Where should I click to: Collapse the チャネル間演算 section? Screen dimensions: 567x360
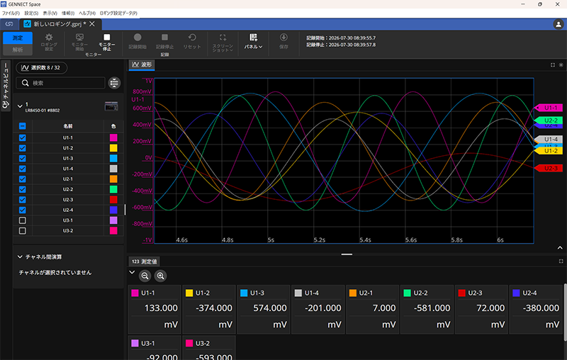coord(20,257)
